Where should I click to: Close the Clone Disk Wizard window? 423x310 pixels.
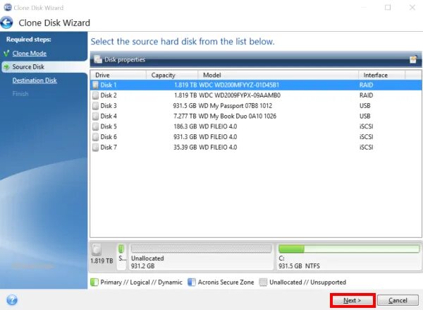[x=412, y=7]
